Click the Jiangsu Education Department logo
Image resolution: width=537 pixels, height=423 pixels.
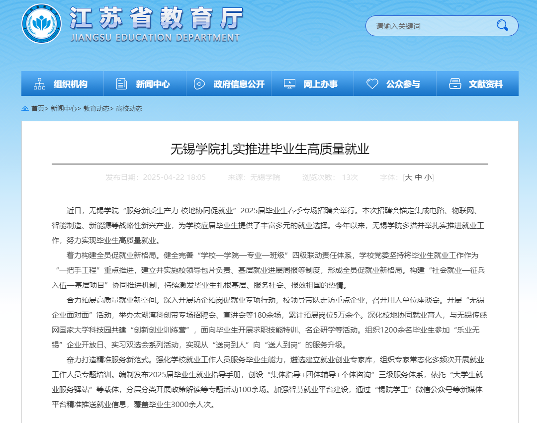pos(41,23)
